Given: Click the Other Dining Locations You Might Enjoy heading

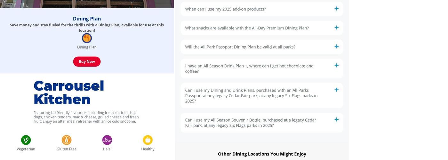Looking at the screenshot, I should [262, 154].
